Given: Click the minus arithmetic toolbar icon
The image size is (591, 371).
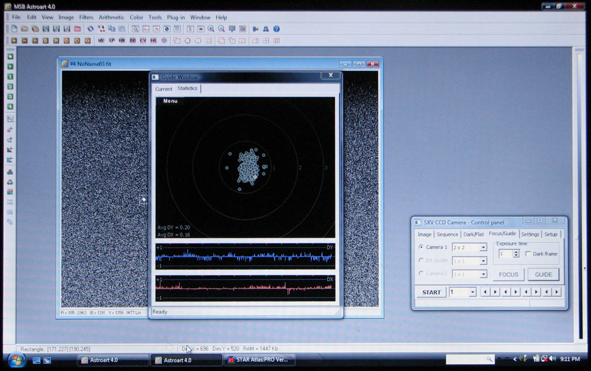Looking at the screenshot, I should (24, 40).
